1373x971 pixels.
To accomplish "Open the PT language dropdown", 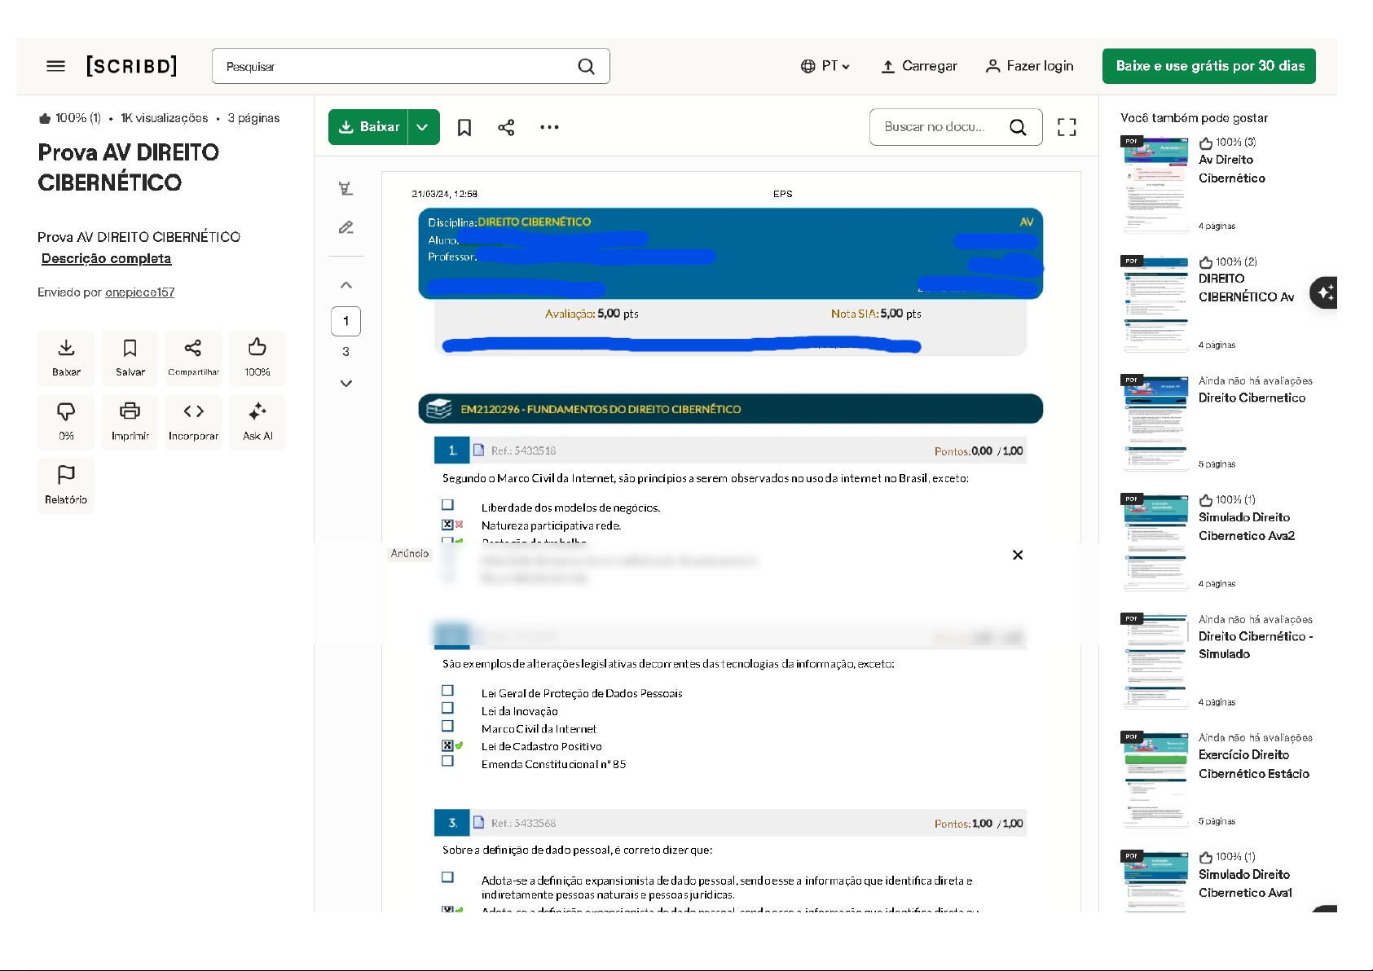I will [x=825, y=66].
